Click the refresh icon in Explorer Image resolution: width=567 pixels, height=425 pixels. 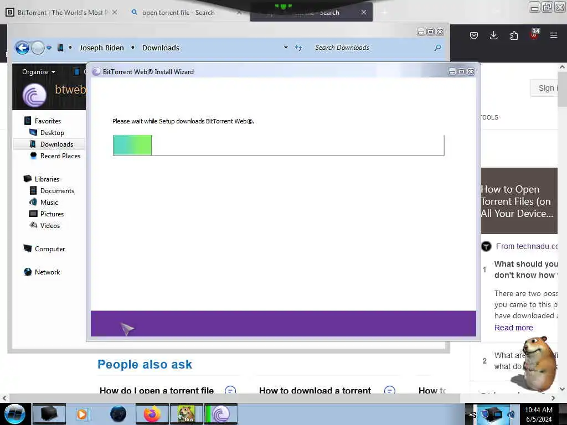pos(298,48)
